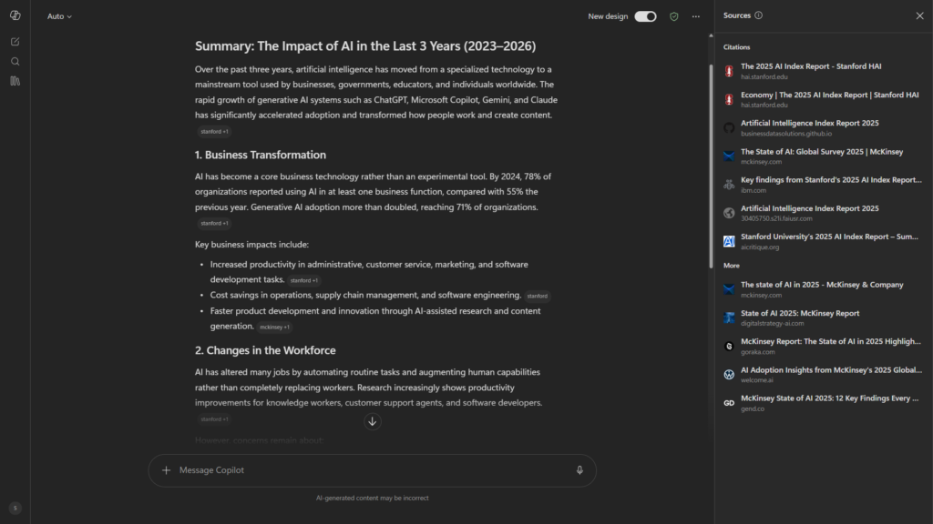This screenshot has height=524, width=933.
Task: Open the three-dot more options menu
Action: tap(695, 16)
